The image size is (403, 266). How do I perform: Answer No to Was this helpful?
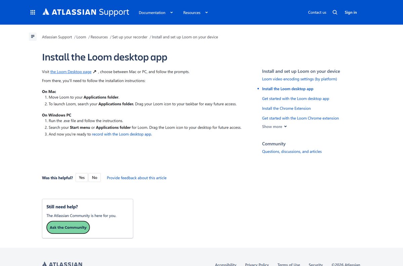(x=94, y=178)
